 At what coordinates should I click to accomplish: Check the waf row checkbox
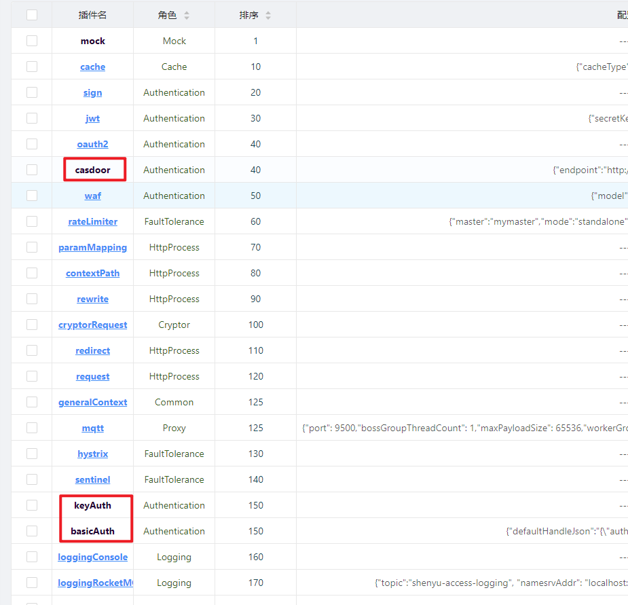[32, 196]
